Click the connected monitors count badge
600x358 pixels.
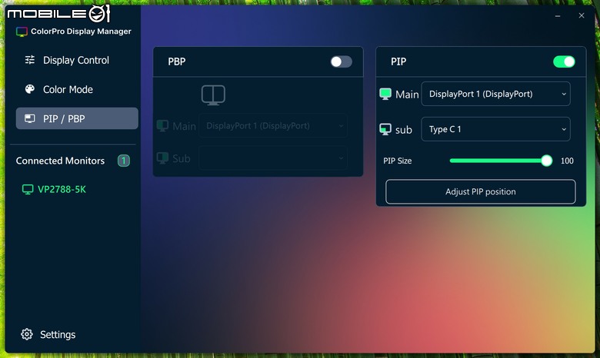pyautogui.click(x=124, y=161)
